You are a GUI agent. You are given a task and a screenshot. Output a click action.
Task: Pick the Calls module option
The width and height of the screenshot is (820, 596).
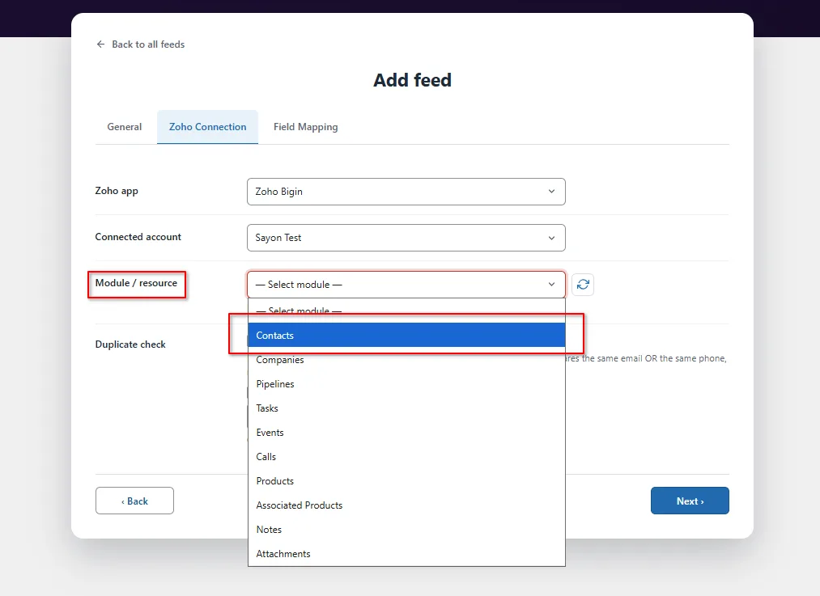[407, 457]
